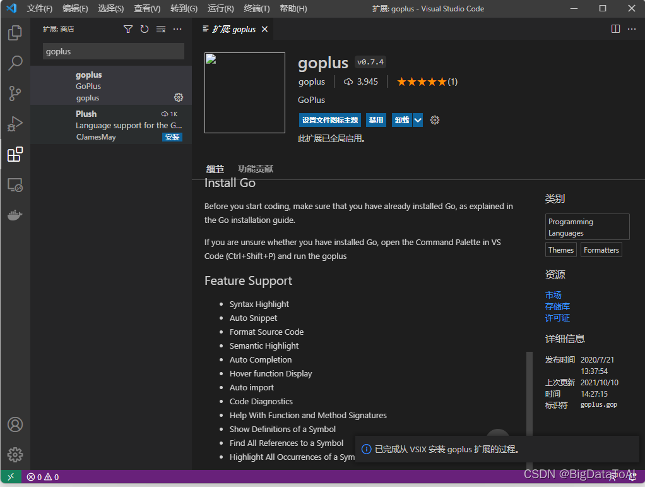Click the v0.7.4 version badge

[x=370, y=62]
